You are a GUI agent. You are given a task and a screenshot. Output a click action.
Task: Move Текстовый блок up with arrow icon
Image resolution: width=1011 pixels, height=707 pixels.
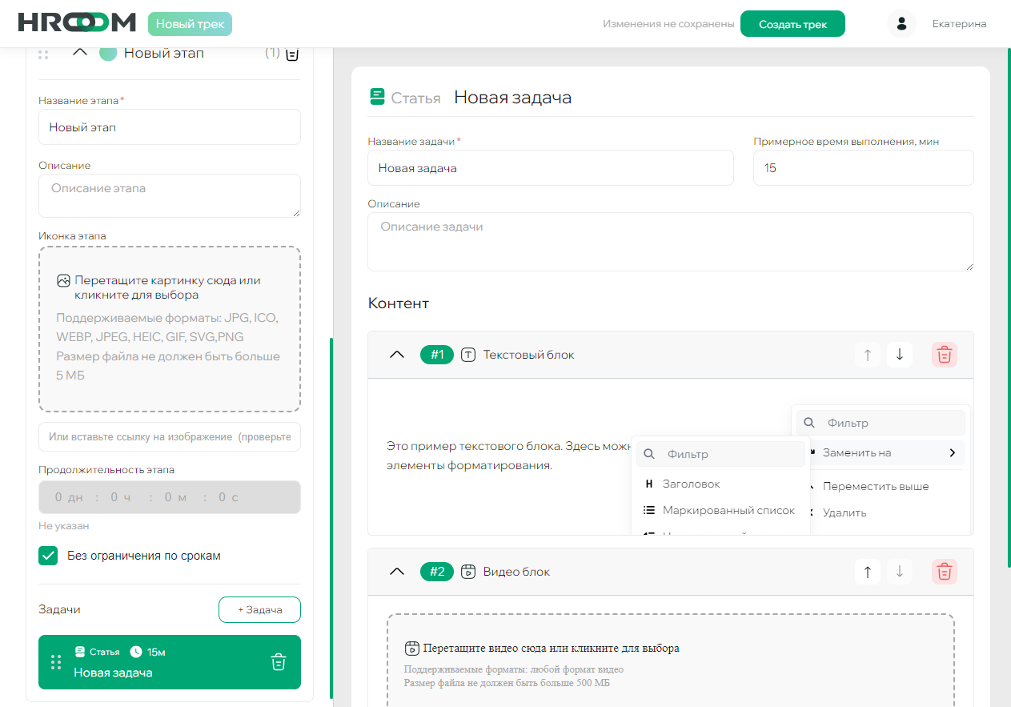coord(867,354)
